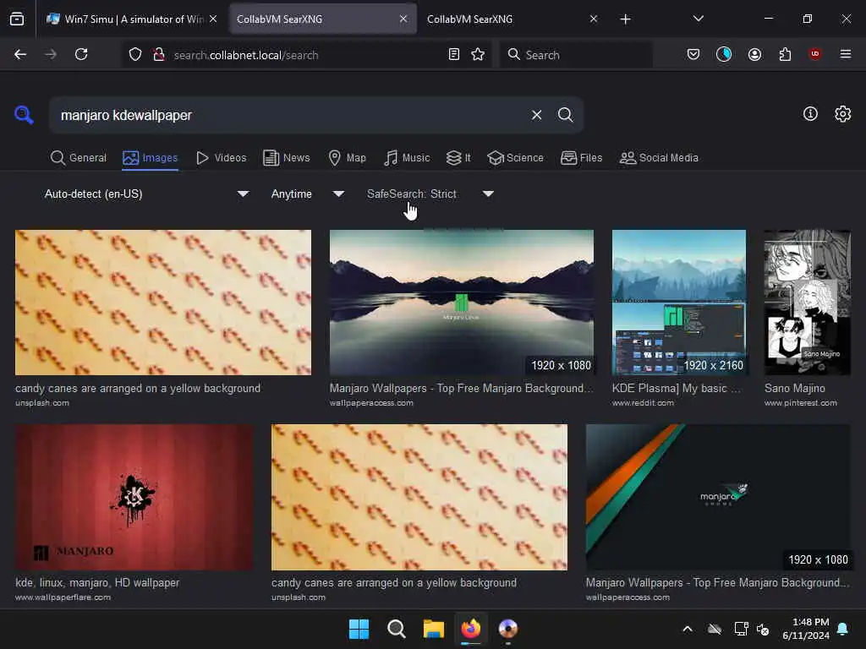Click the browser address bar URL
866x649 pixels.
pyautogui.click(x=246, y=55)
